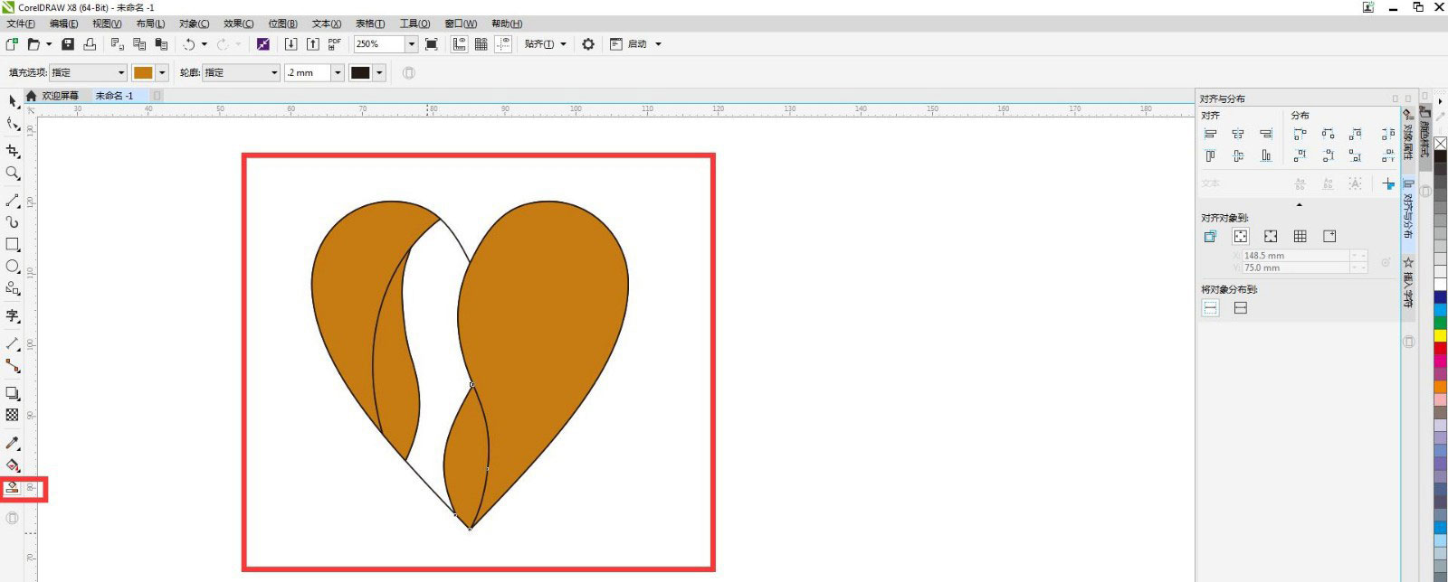Toggle distribute to page extent option
The height and width of the screenshot is (582, 1448).
pyautogui.click(x=1241, y=308)
